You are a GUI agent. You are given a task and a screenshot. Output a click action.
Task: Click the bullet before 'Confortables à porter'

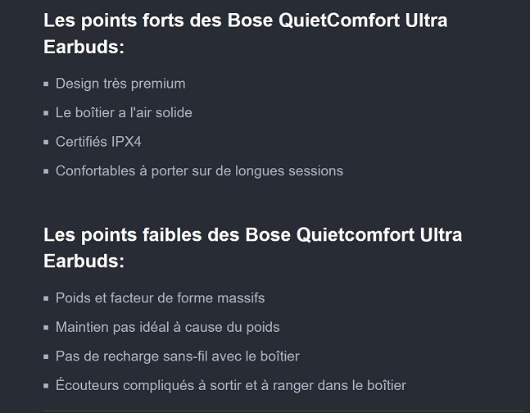(47, 172)
